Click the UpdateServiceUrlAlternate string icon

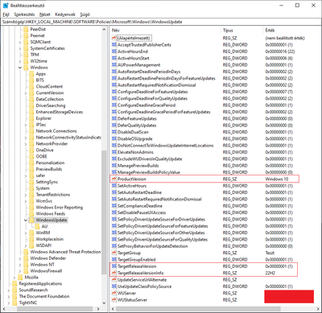tap(114, 279)
